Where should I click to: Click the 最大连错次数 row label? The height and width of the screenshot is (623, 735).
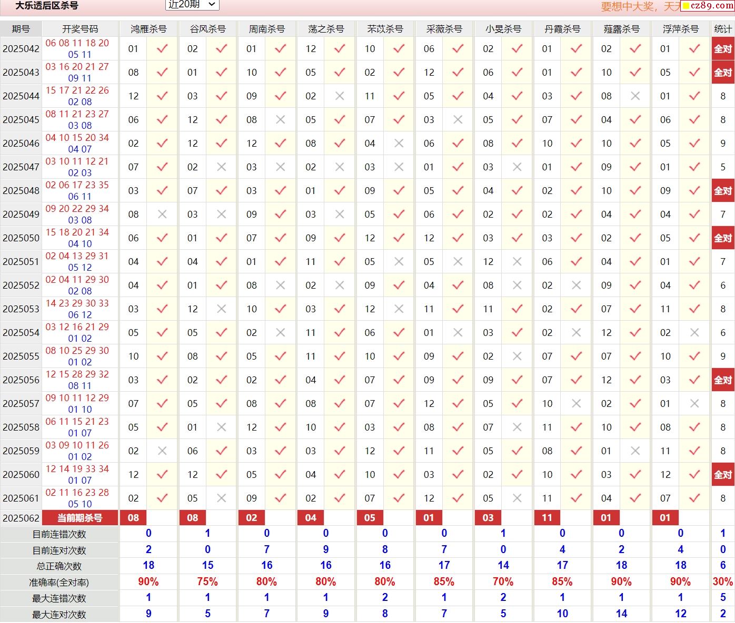(x=59, y=599)
